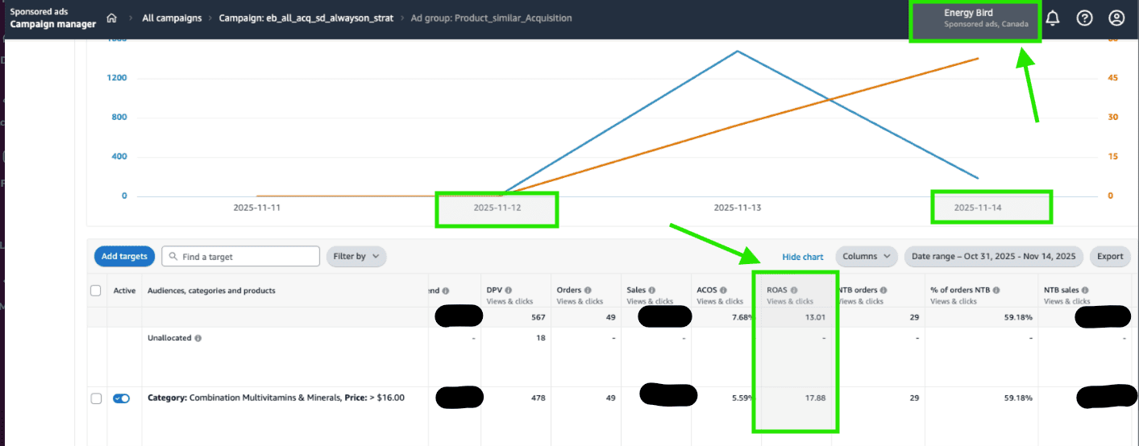The image size is (1139, 446).
Task: Click the total ROAS value 13.01
Action: [815, 317]
